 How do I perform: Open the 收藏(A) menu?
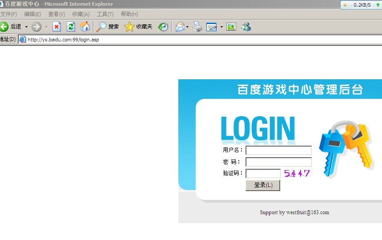(x=80, y=14)
